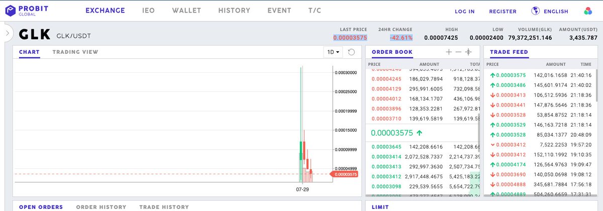Click the LOG IN link

(x=464, y=12)
